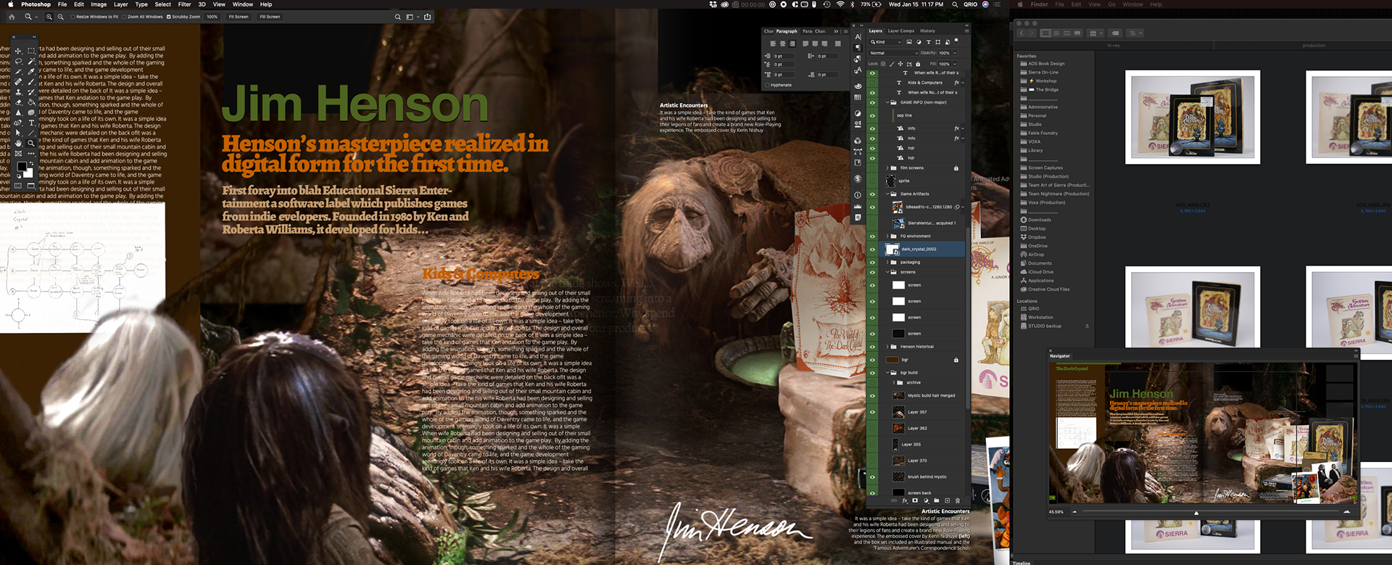Select the Magic Wand tool
The image size is (1392, 565).
pos(31,61)
